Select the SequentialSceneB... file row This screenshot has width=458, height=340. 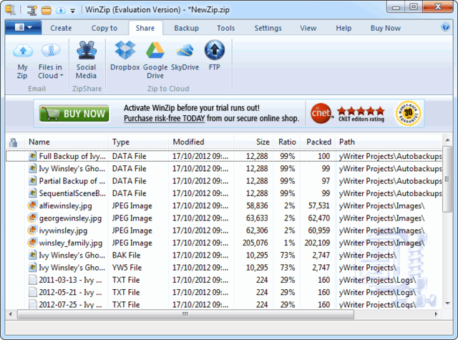pyautogui.click(x=224, y=193)
